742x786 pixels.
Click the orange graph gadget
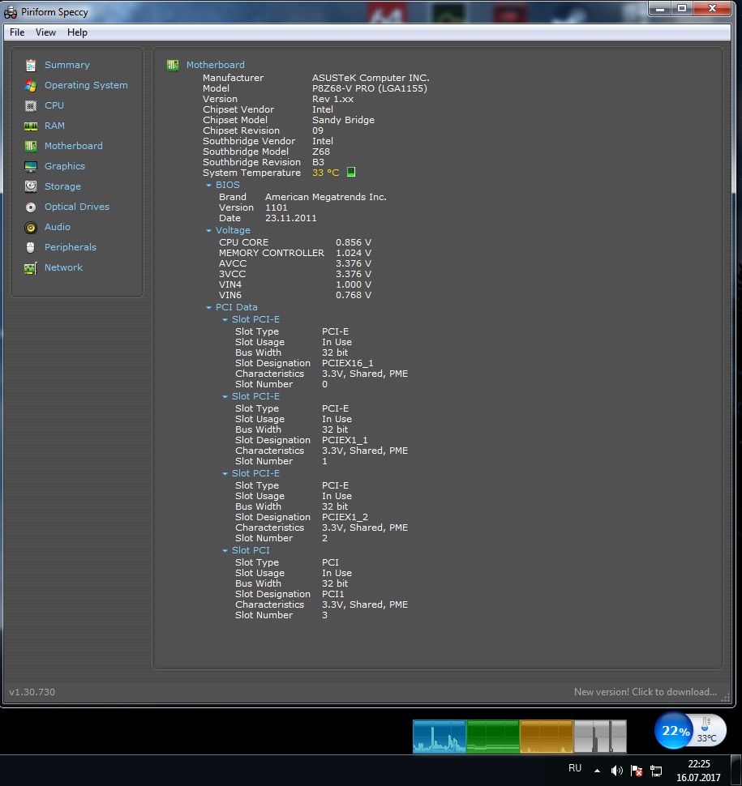point(547,737)
